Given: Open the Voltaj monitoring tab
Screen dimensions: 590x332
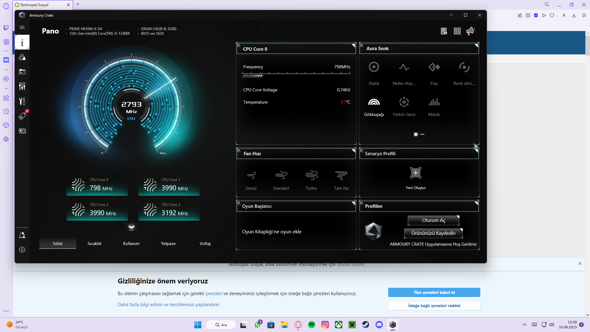Looking at the screenshot, I should click(205, 243).
